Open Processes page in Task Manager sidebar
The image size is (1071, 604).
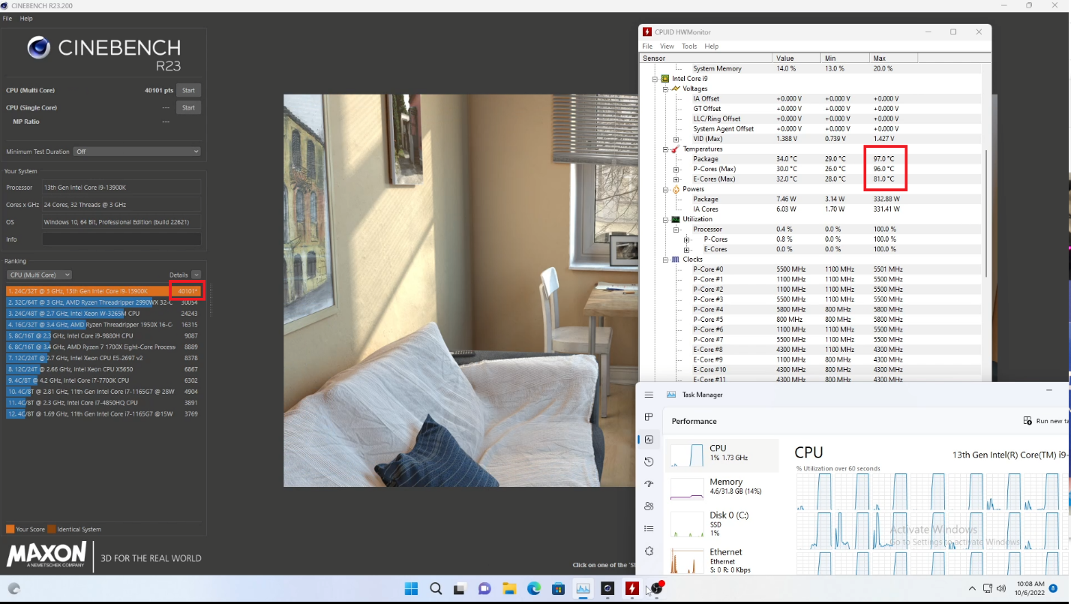click(x=649, y=417)
